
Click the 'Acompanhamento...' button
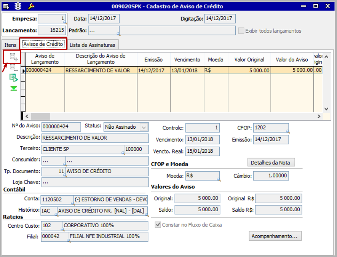tap(275, 236)
